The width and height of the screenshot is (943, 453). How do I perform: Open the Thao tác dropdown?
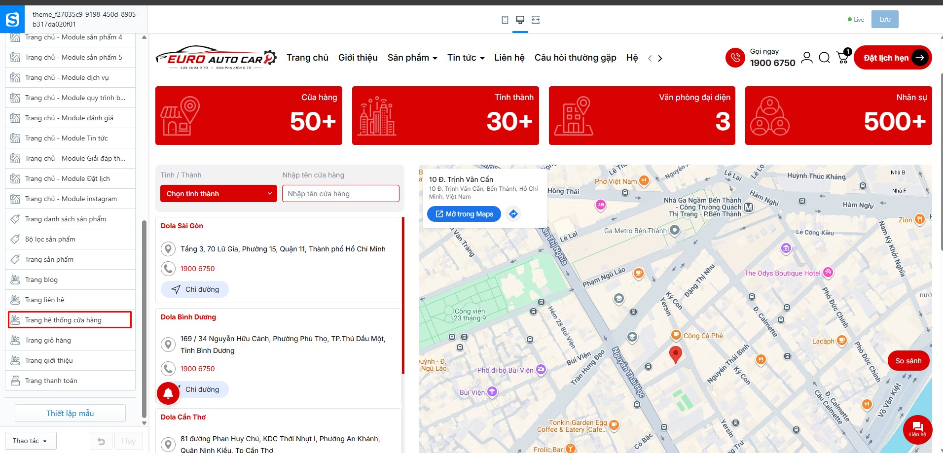(x=31, y=441)
